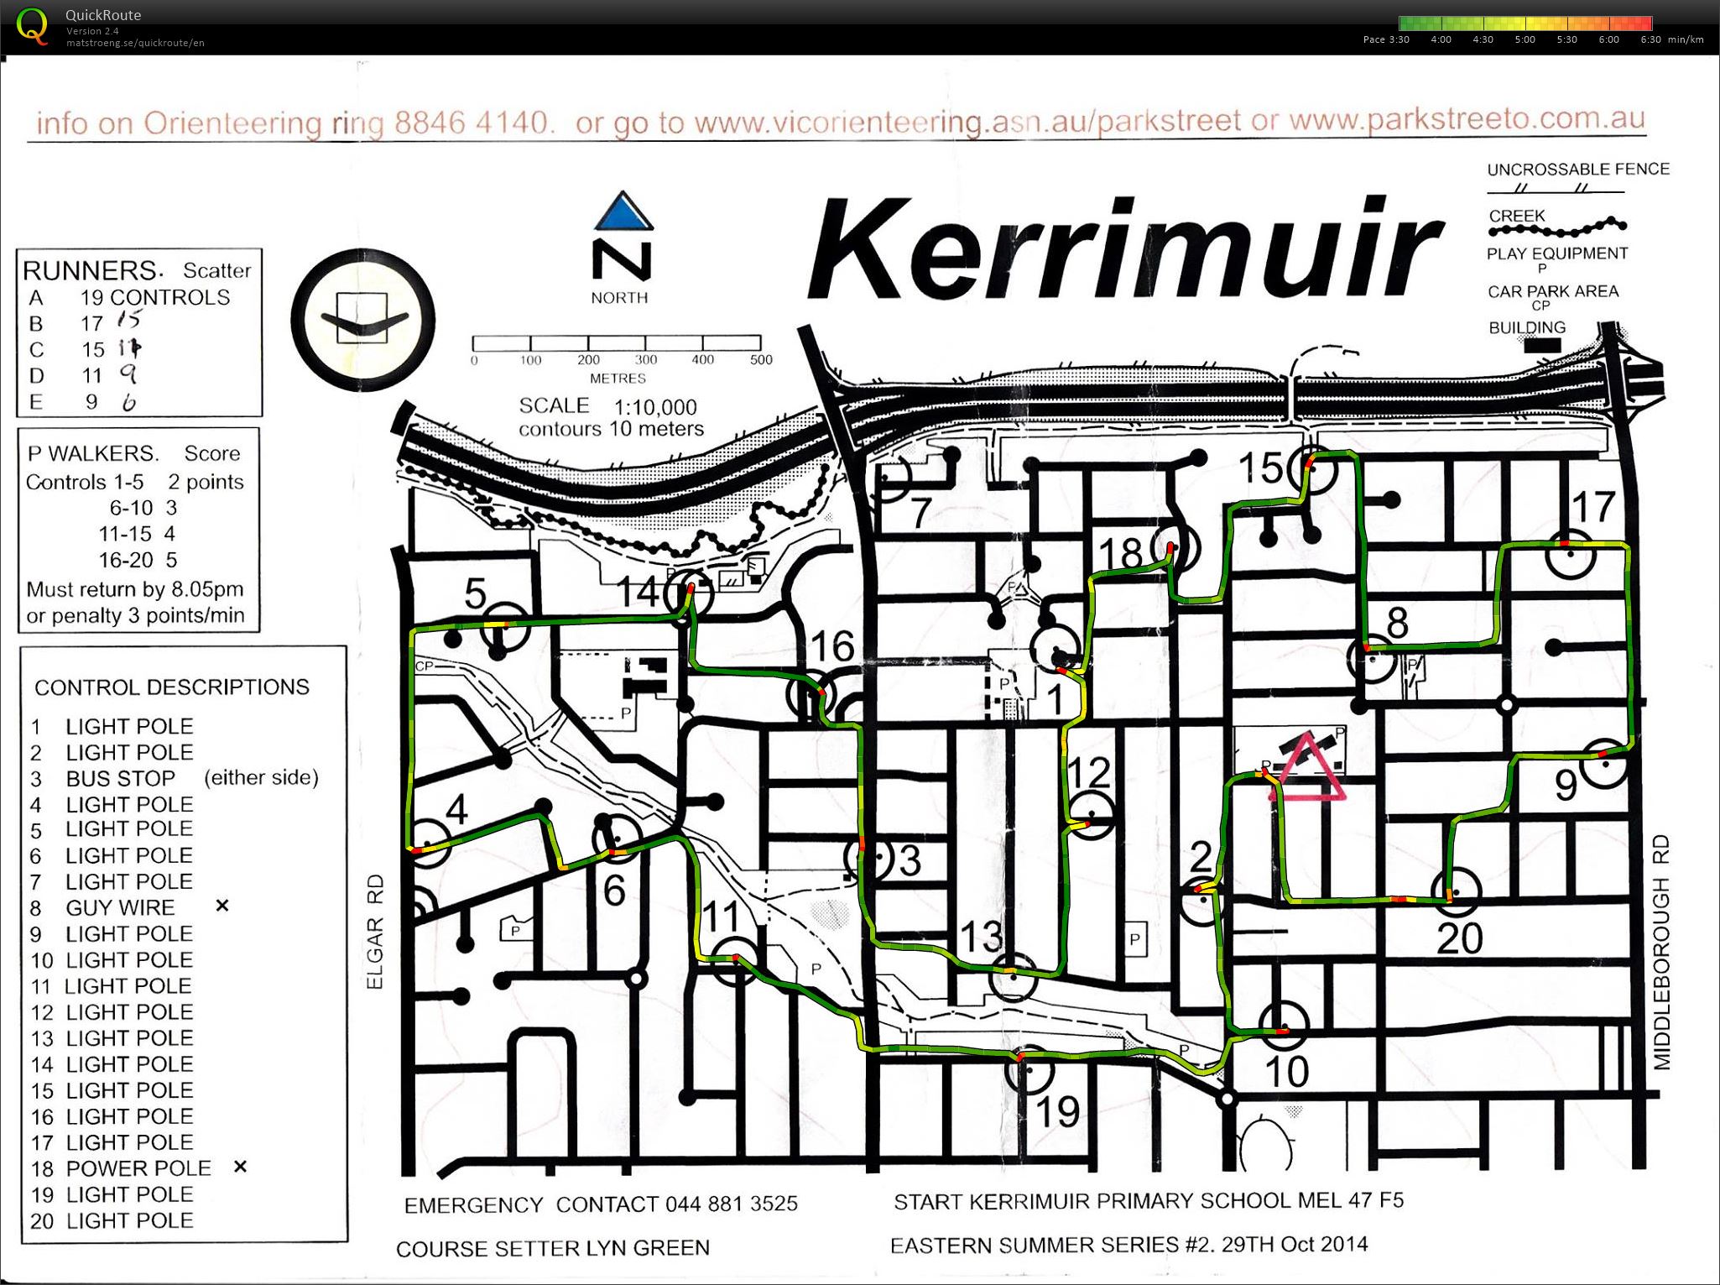Open the www.parkstreeto.com.au link
1720x1285 pixels.
(1467, 119)
